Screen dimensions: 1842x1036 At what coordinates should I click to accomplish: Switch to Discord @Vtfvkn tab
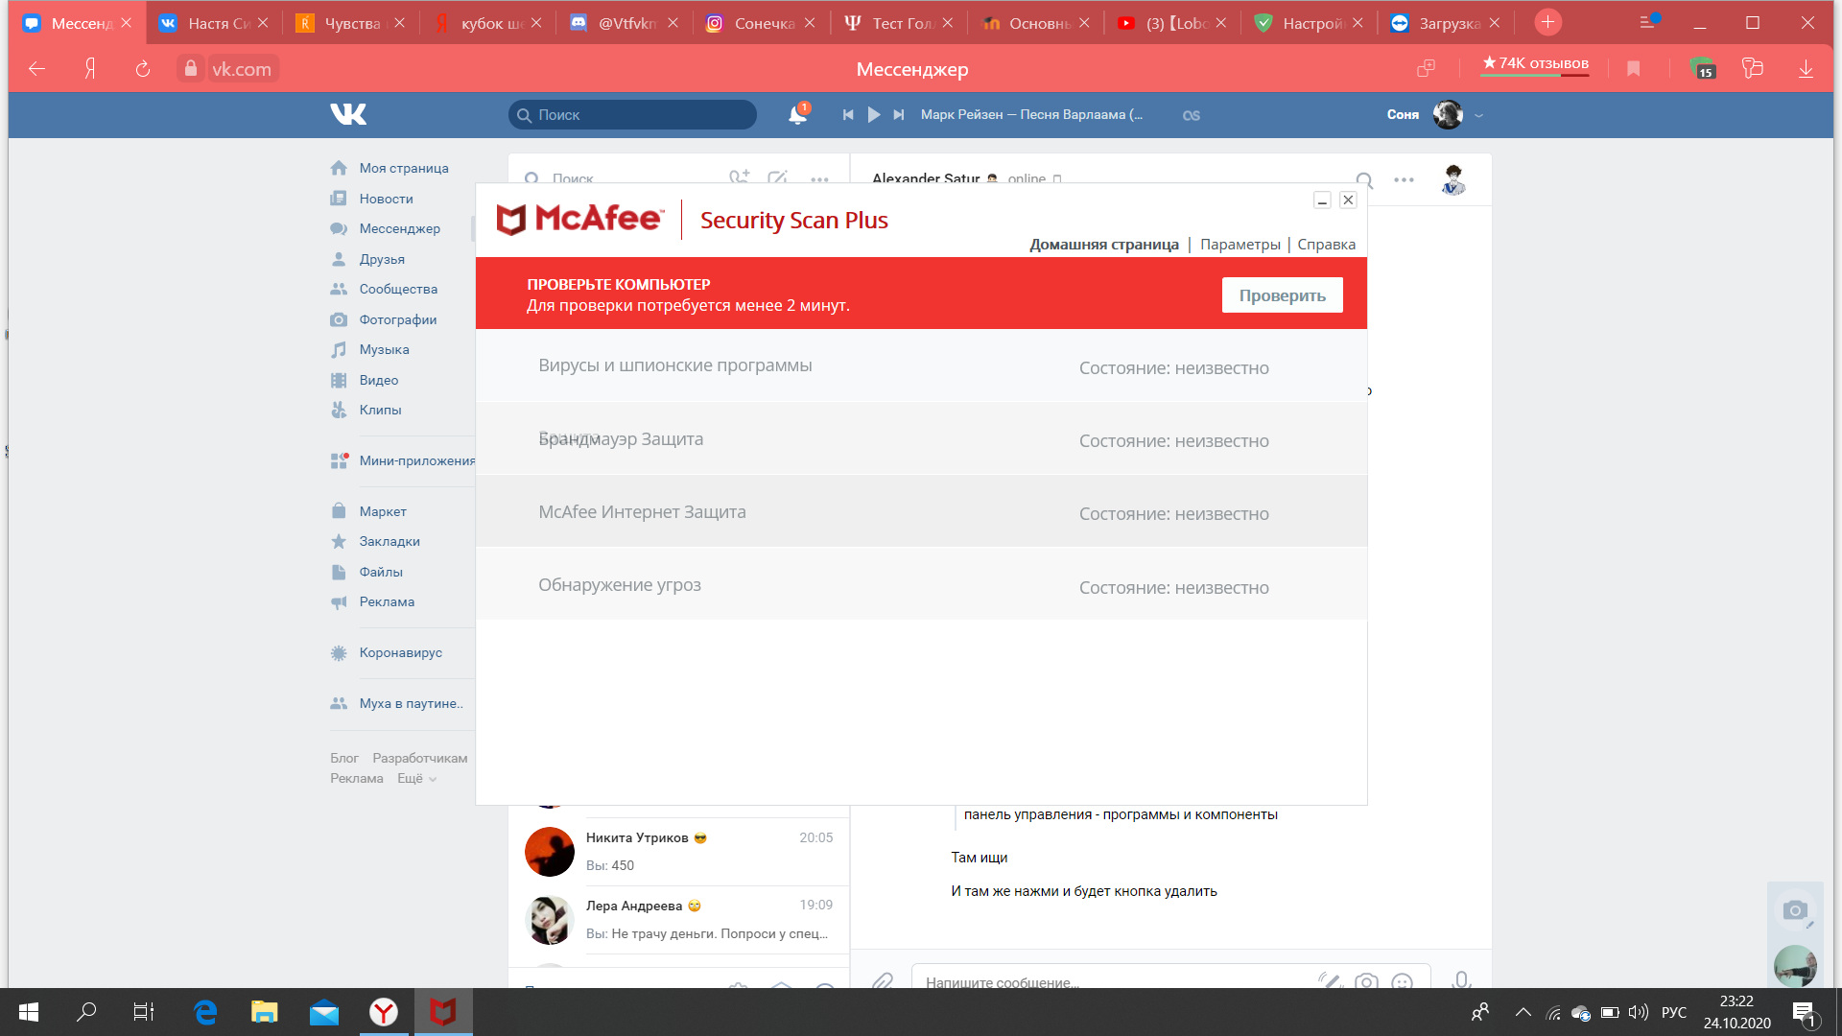click(x=624, y=23)
